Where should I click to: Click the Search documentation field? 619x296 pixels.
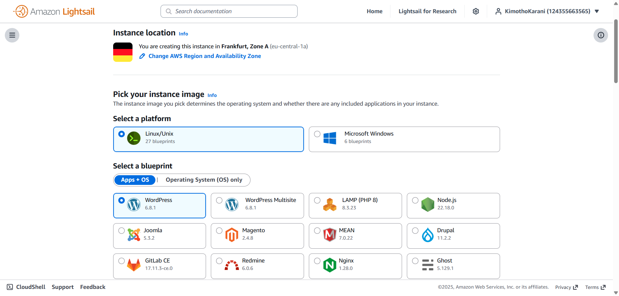pos(229,11)
